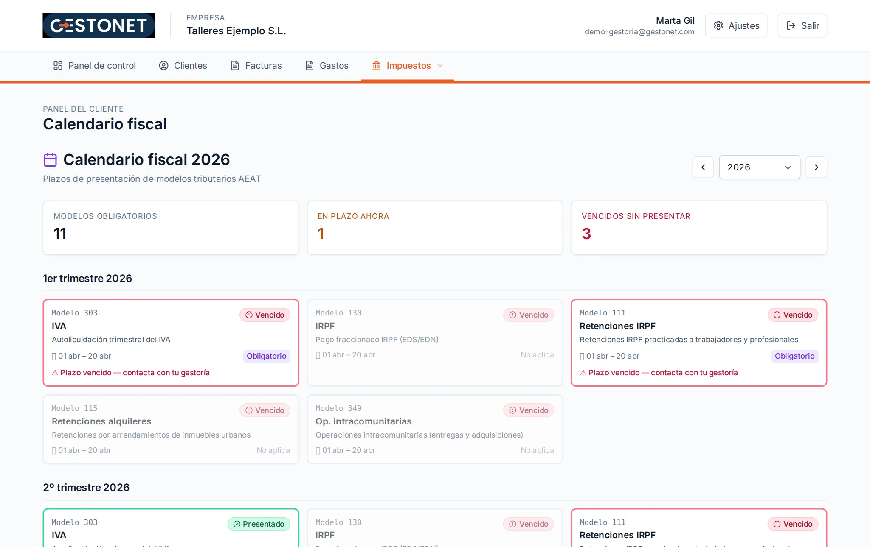Go to next year with right arrow
870x547 pixels.
(x=816, y=167)
